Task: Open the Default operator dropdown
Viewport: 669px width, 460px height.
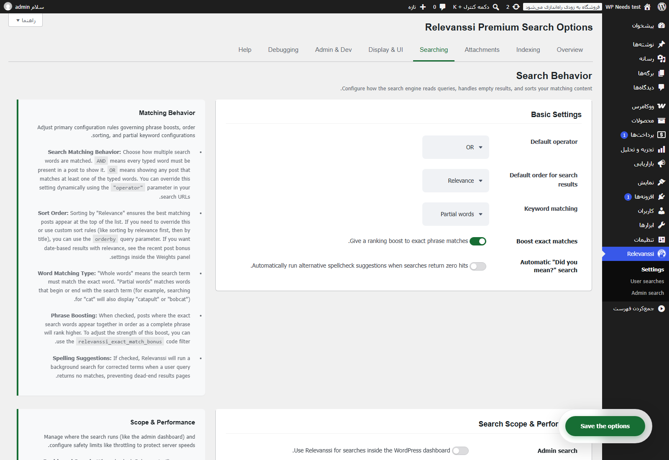Action: click(456, 147)
